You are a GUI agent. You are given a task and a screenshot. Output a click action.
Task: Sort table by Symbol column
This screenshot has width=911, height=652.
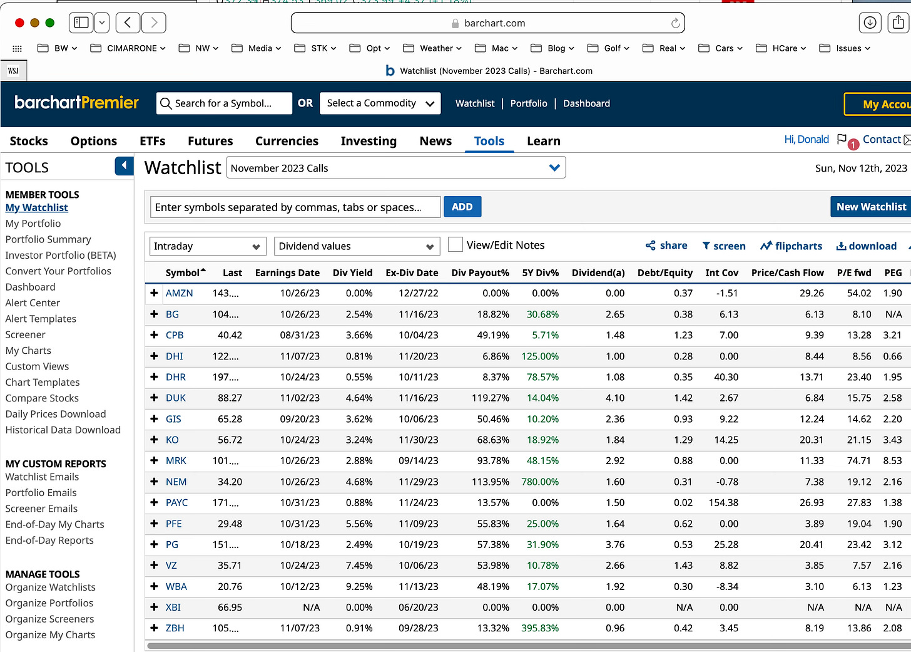point(185,272)
